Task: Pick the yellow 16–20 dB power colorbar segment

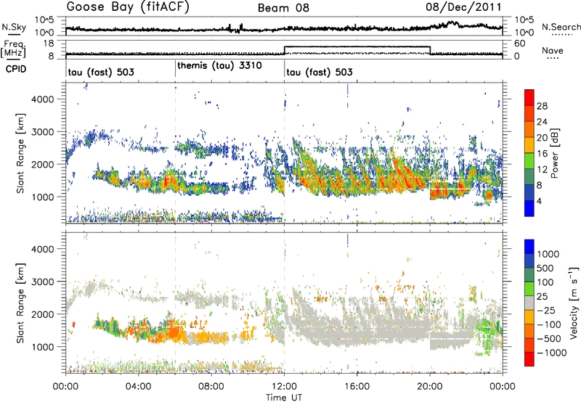Action: pos(529,144)
